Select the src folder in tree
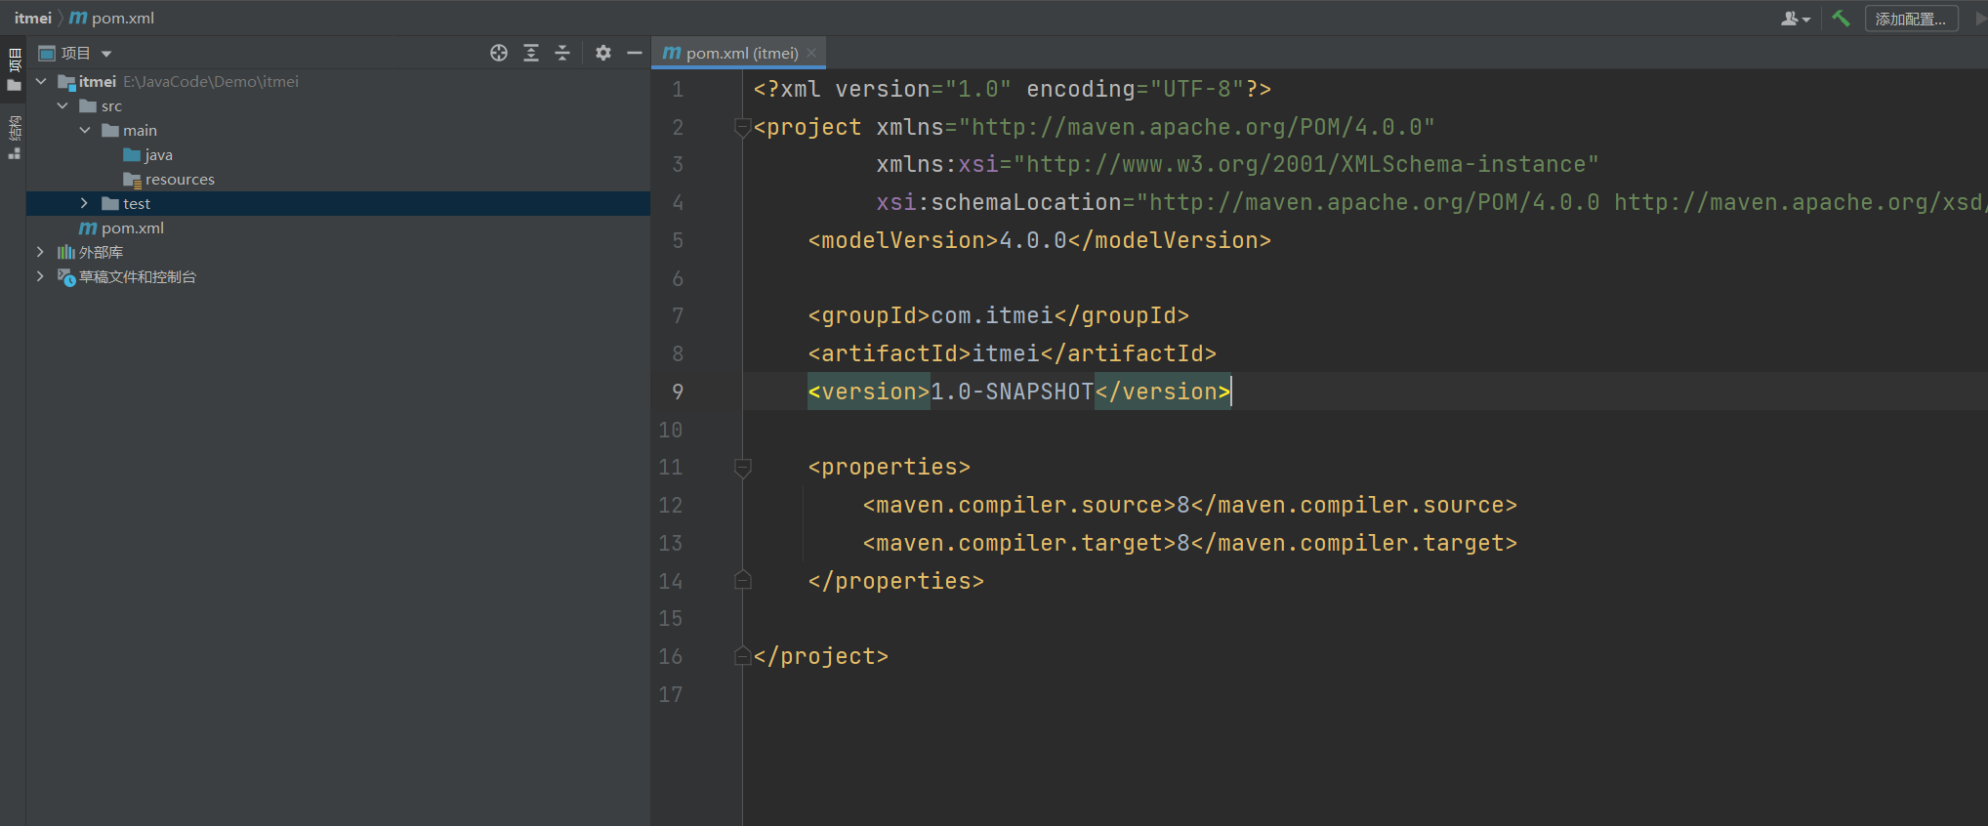1988x826 pixels. [x=101, y=105]
